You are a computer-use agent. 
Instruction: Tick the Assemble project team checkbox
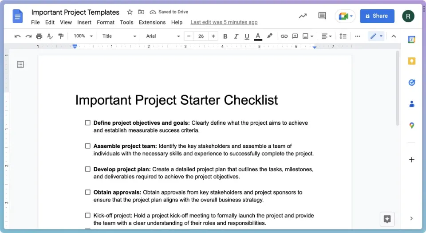pos(88,146)
